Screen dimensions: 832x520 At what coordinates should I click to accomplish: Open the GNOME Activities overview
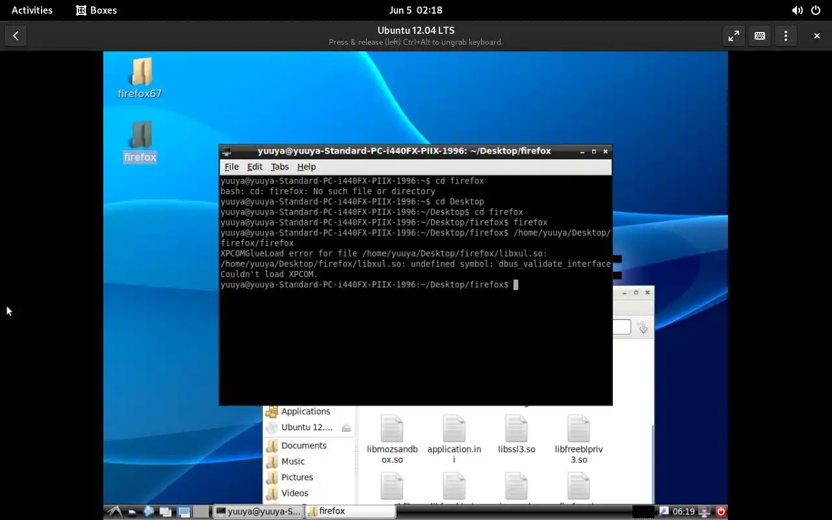[x=32, y=10]
